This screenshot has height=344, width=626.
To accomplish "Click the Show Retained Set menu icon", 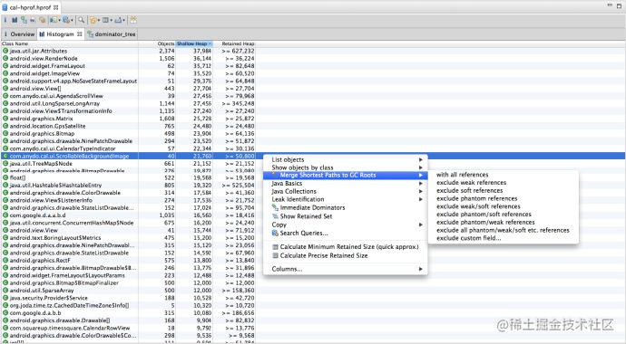I will [x=275, y=216].
